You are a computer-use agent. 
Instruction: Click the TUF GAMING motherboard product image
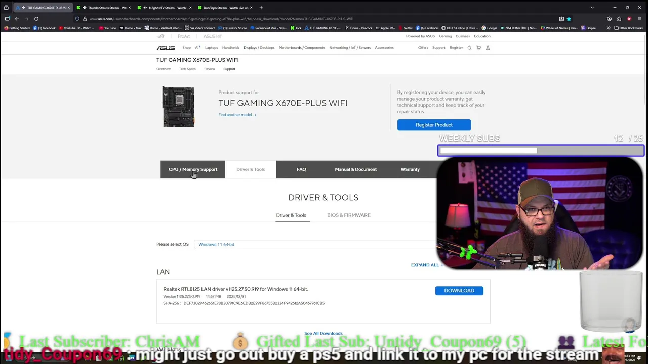178,107
